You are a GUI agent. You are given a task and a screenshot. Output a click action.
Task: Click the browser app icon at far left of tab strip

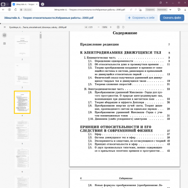pos(3,4)
